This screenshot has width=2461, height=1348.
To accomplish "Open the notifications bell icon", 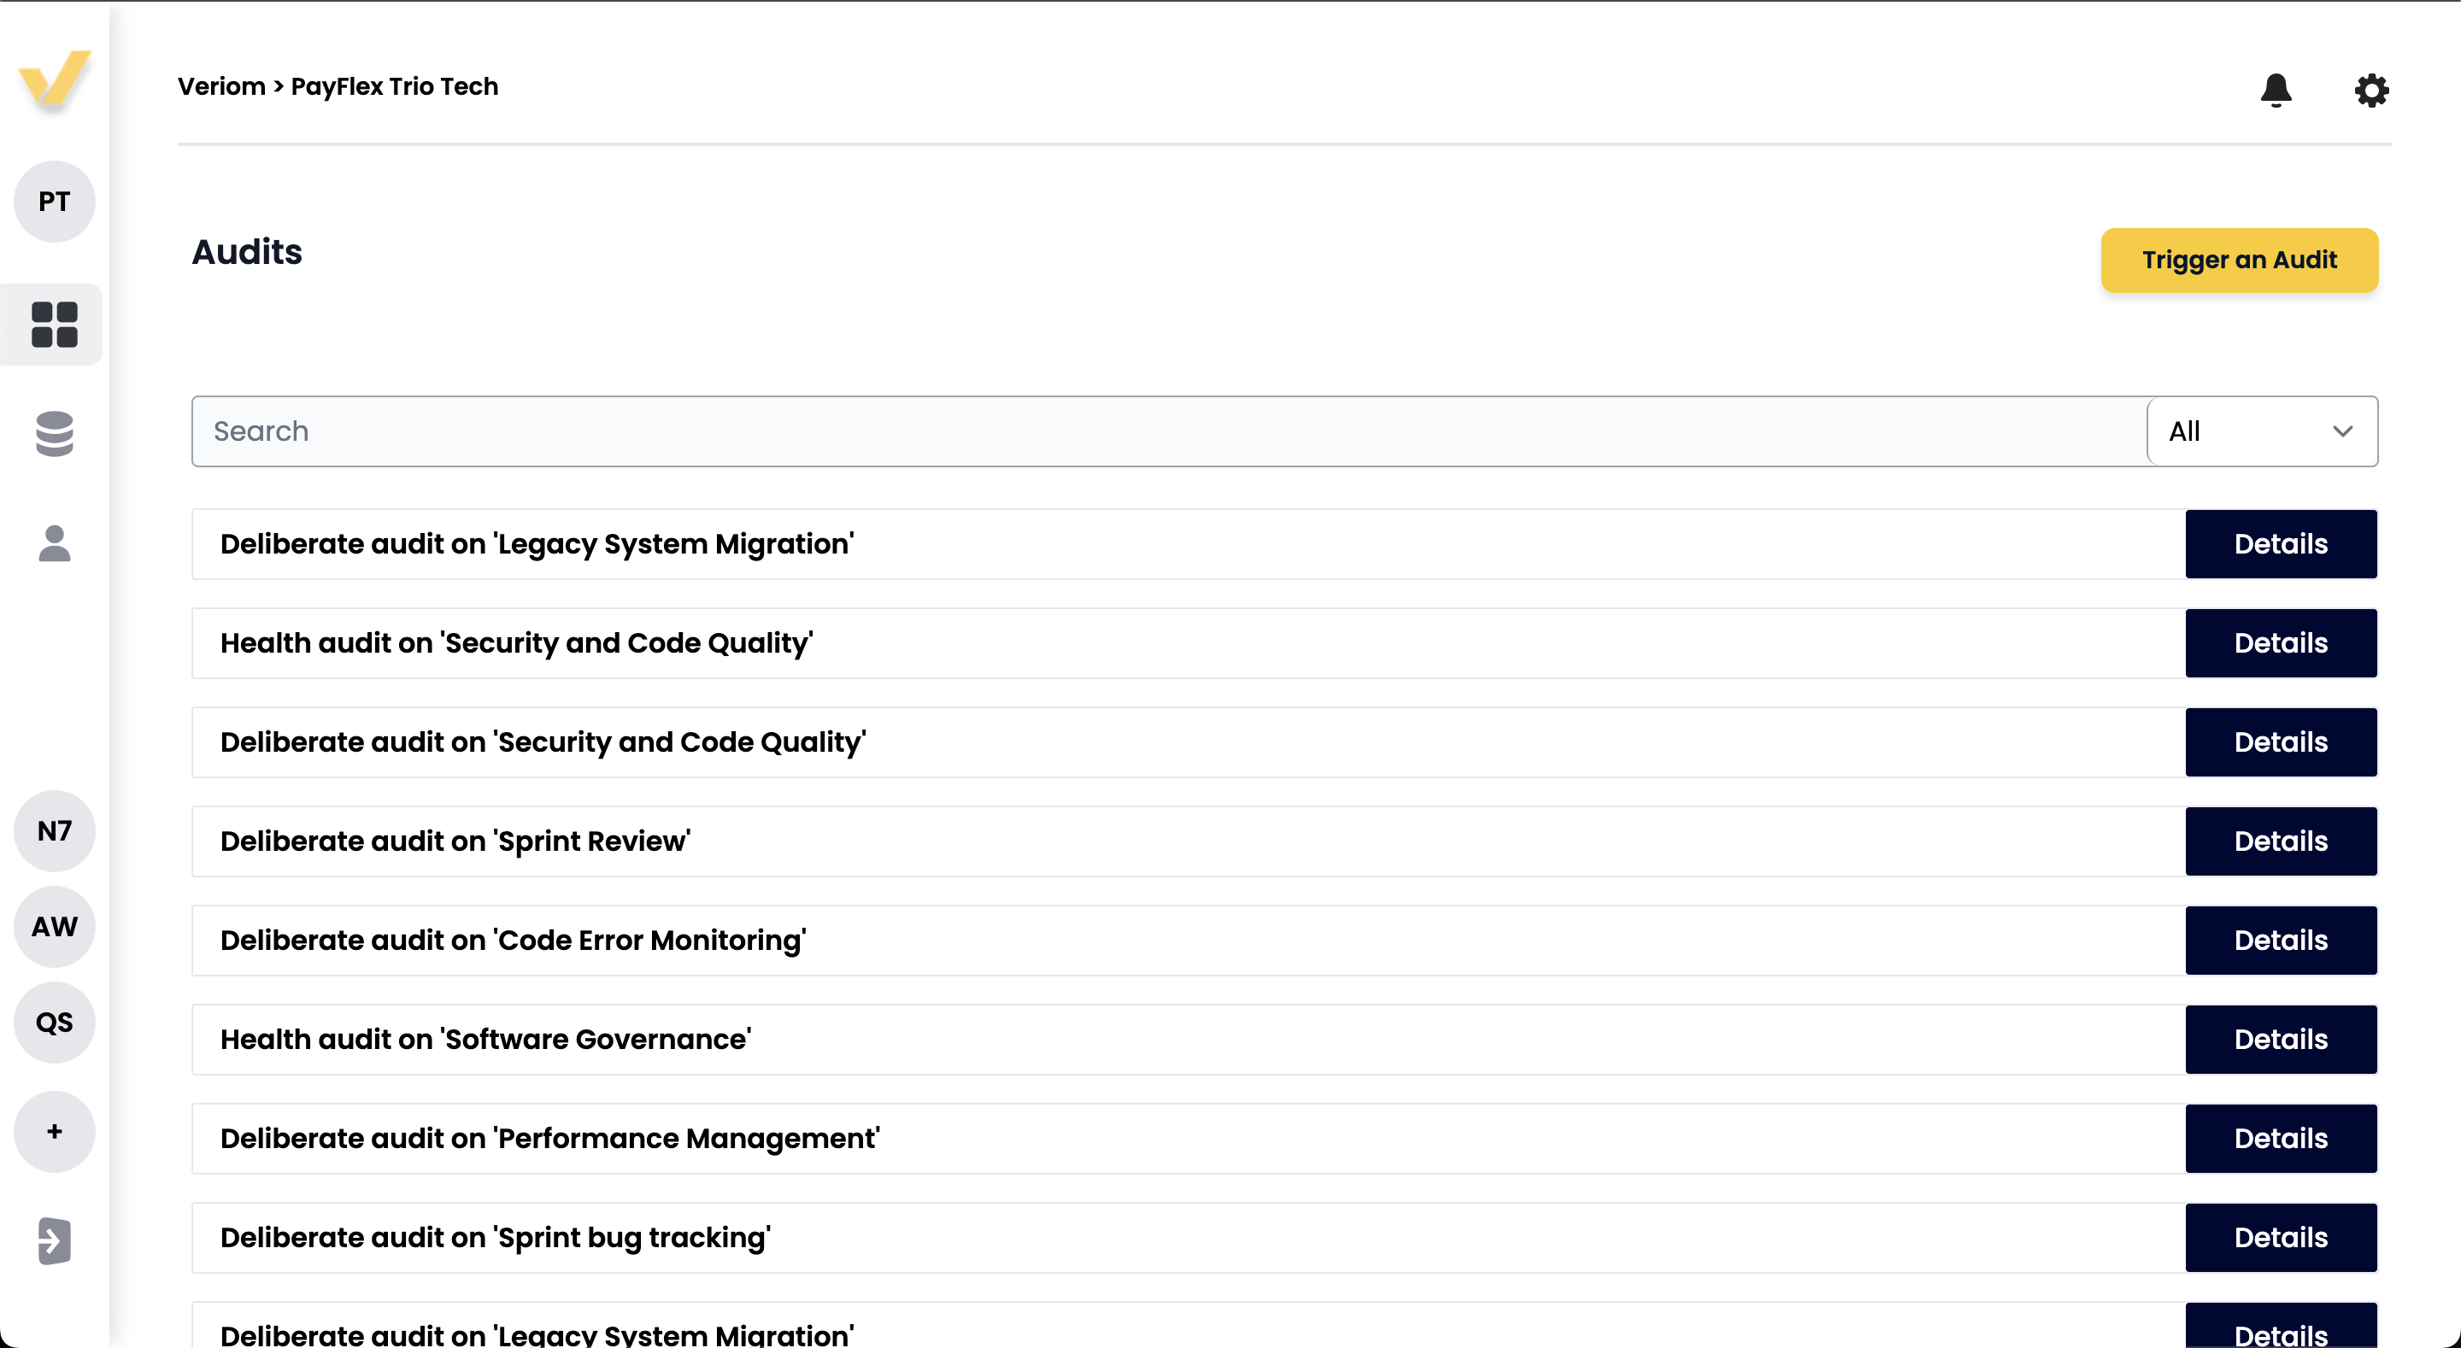I will pyautogui.click(x=2276, y=90).
